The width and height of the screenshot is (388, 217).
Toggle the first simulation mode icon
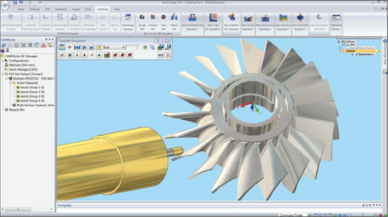tap(62, 47)
